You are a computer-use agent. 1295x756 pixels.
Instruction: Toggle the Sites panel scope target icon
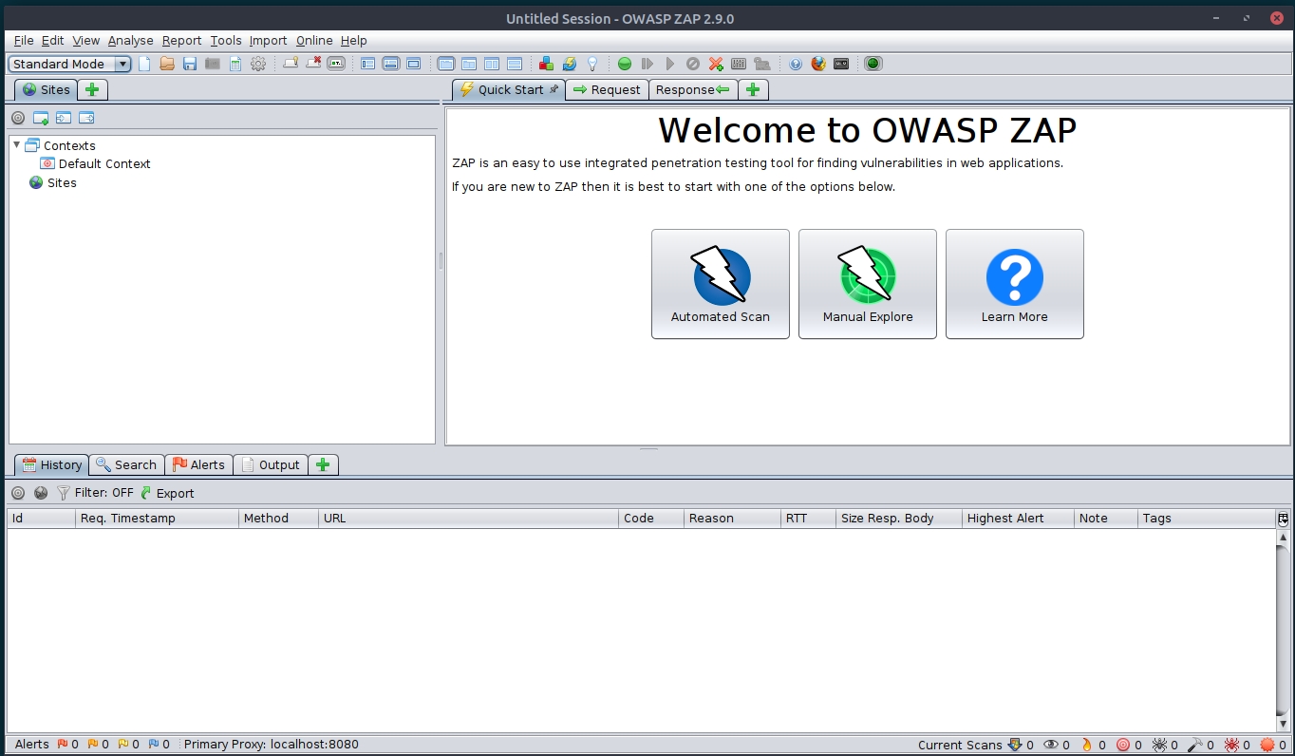tap(18, 118)
